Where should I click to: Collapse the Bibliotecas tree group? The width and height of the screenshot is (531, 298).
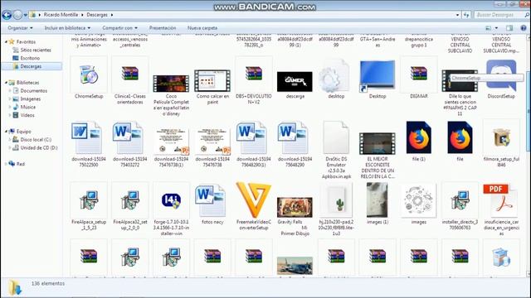[6, 83]
